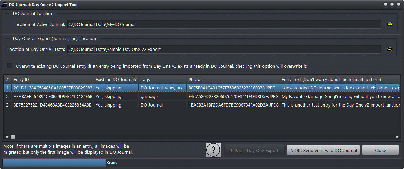
Task: Click the Photos column header
Action: (x=233, y=80)
